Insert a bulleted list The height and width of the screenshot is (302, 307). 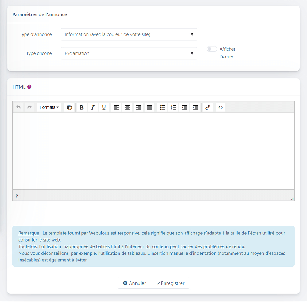click(x=162, y=107)
